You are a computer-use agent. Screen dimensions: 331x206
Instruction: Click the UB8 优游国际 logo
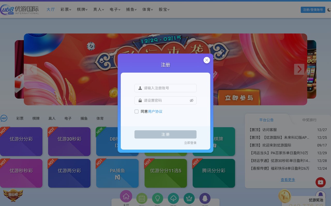[18, 10]
